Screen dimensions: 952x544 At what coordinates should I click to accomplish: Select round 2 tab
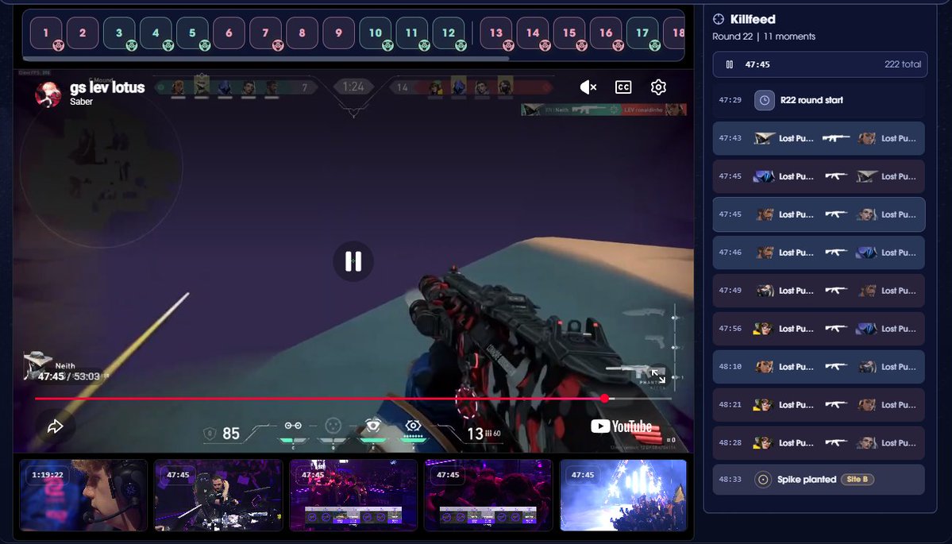point(83,33)
